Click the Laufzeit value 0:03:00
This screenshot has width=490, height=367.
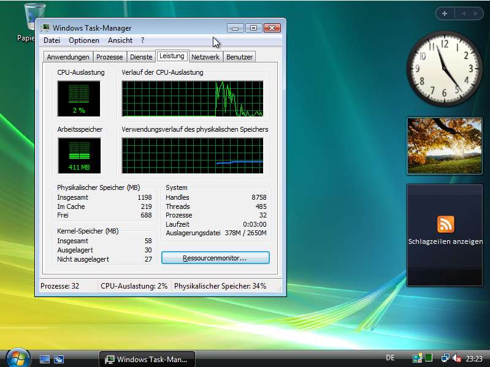(255, 224)
